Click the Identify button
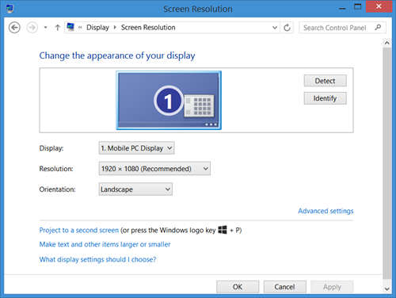Viewport: 396px width, 298px height. click(325, 98)
